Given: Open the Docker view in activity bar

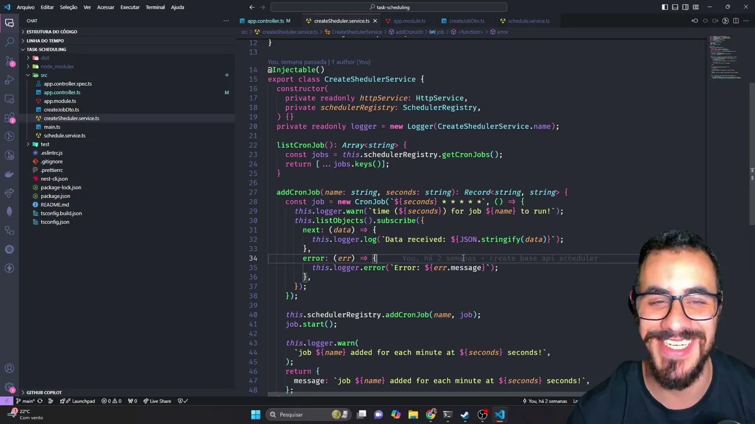Looking at the screenshot, I should (x=9, y=174).
